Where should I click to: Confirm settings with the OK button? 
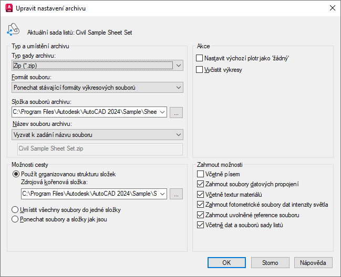pyautogui.click(x=226, y=263)
